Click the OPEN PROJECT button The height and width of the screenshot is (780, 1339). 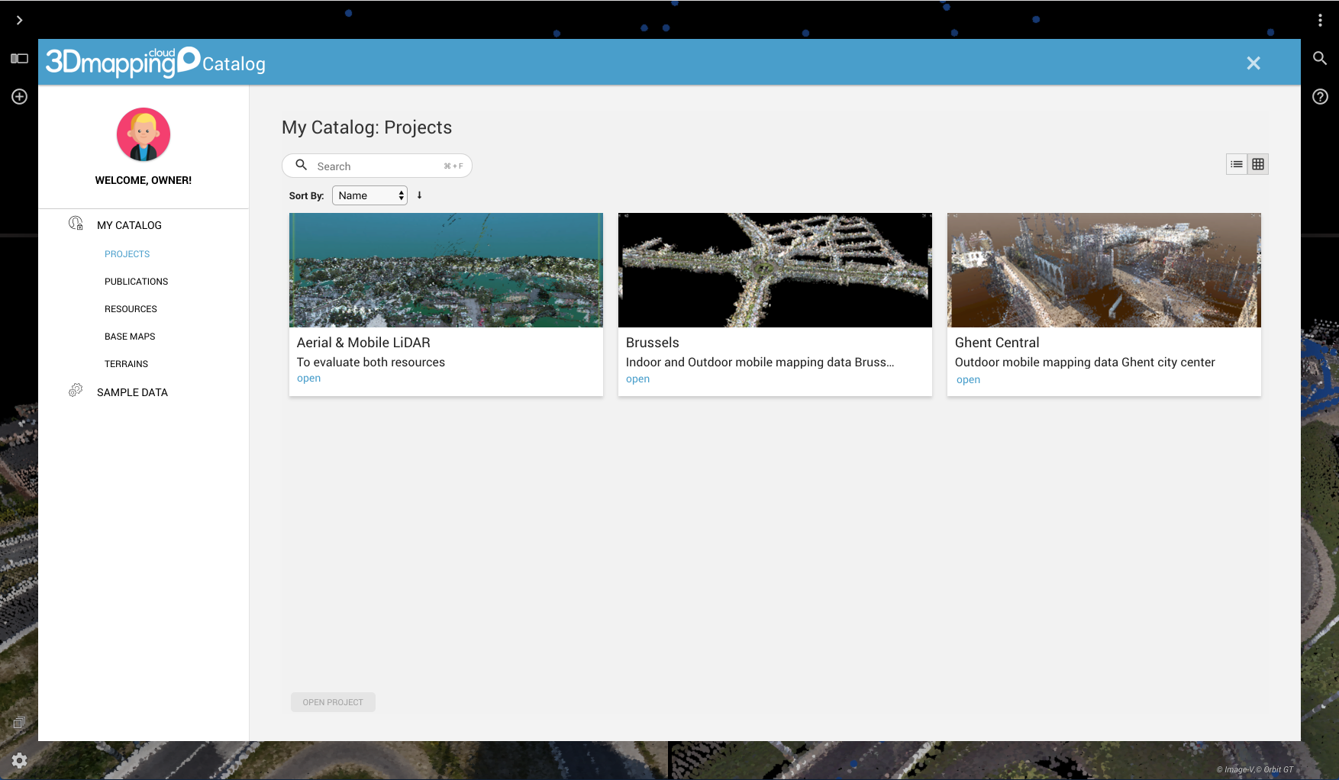coord(333,702)
